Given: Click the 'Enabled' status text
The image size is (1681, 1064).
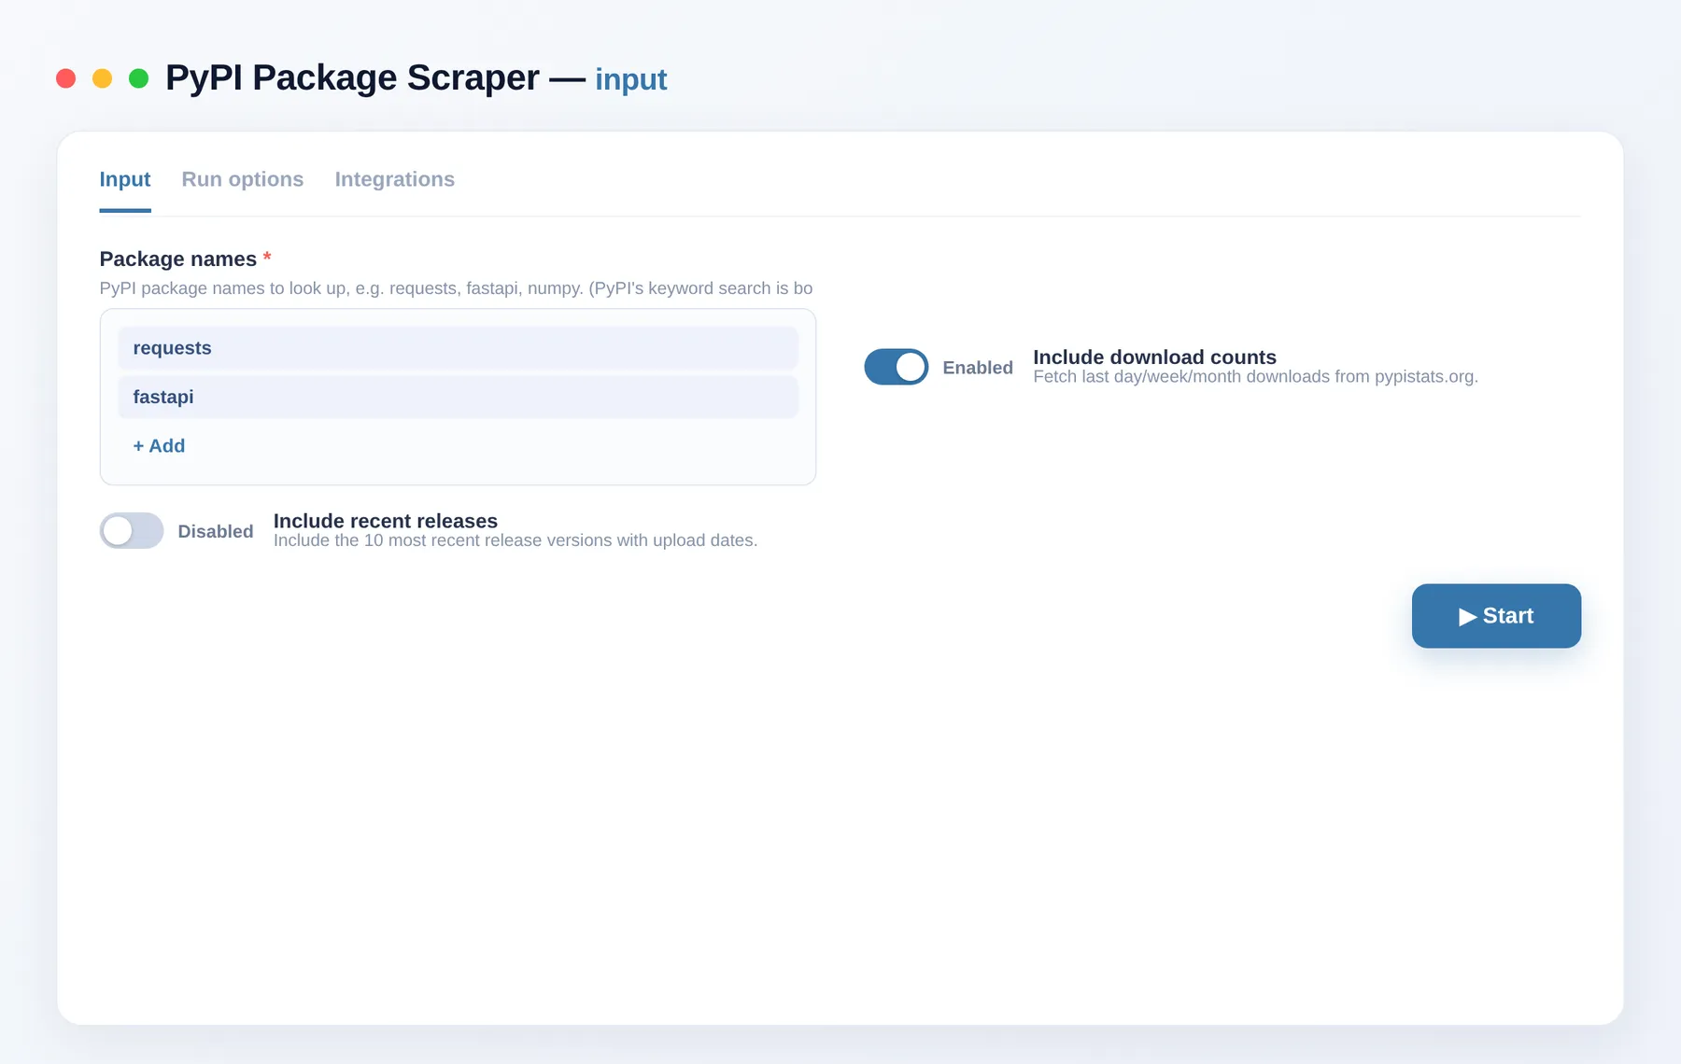Looking at the screenshot, I should 978,368.
